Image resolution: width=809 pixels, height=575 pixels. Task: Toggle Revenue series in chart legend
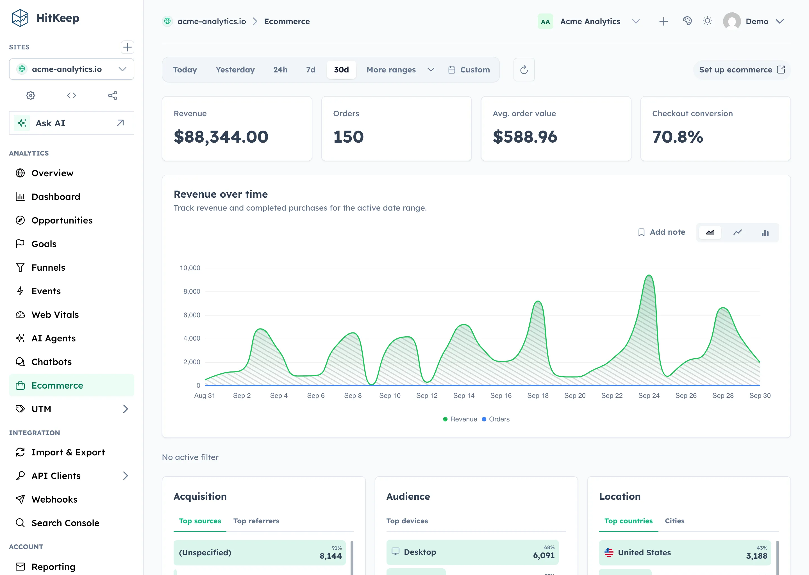coord(460,419)
